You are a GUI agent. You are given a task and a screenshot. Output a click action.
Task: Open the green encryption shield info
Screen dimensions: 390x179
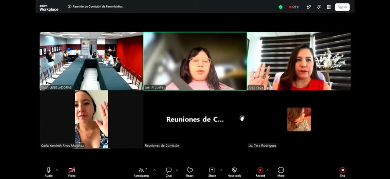tap(281, 7)
